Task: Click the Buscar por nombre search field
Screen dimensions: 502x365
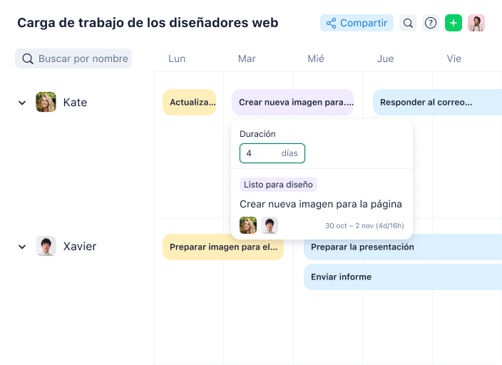Action: (x=73, y=58)
